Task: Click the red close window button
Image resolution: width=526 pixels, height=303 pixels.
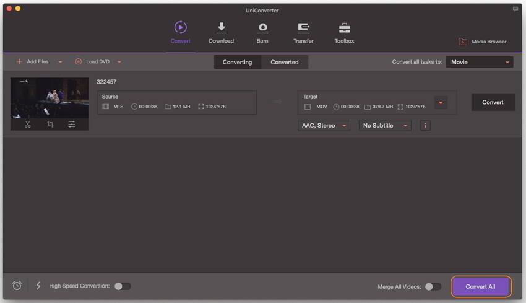Action: click(9, 9)
